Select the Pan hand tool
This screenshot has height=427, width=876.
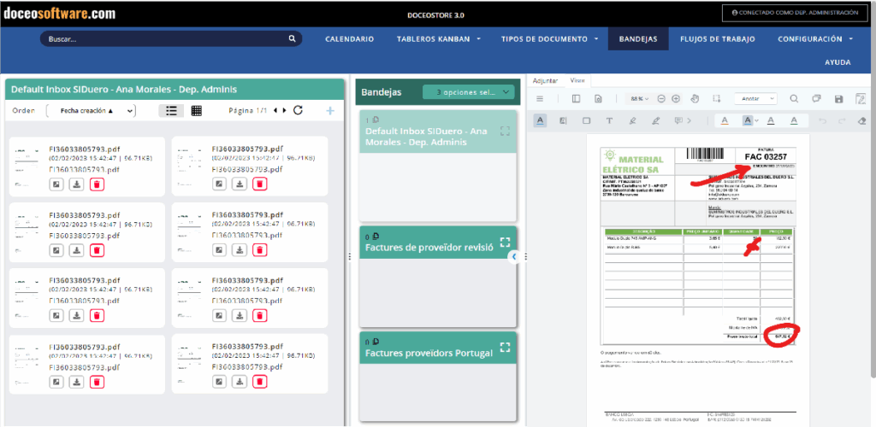tap(695, 99)
